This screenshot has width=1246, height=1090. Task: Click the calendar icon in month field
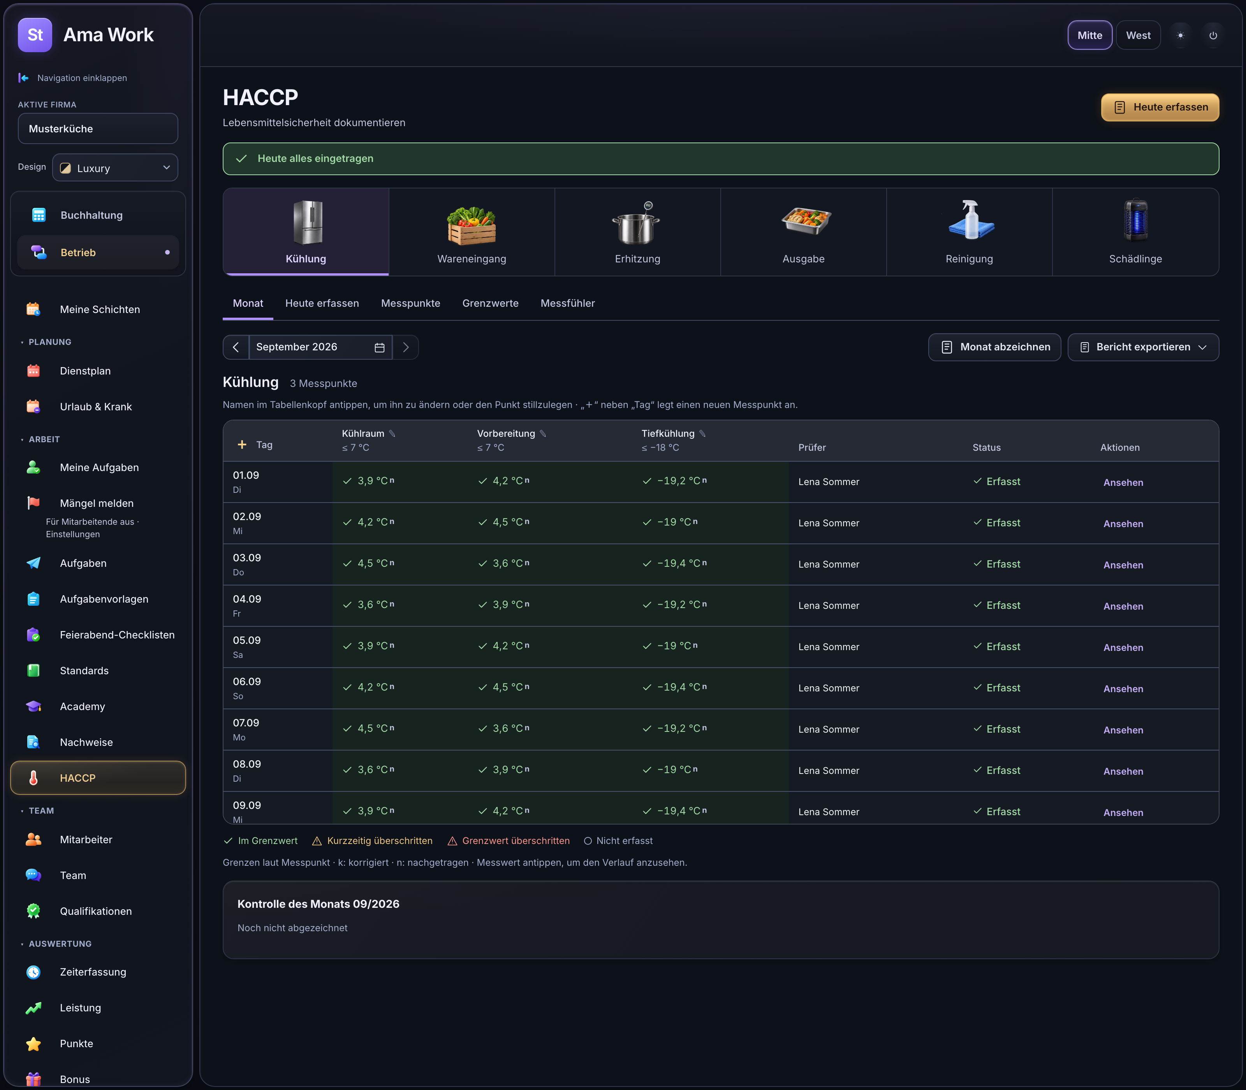pyautogui.click(x=380, y=347)
